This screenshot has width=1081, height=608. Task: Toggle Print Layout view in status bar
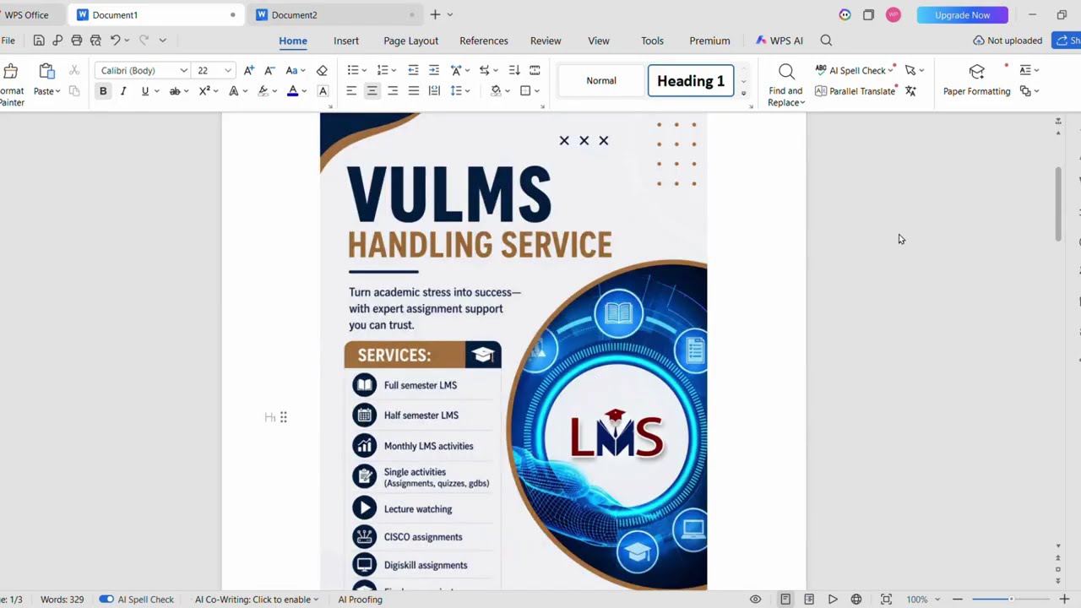(x=785, y=600)
